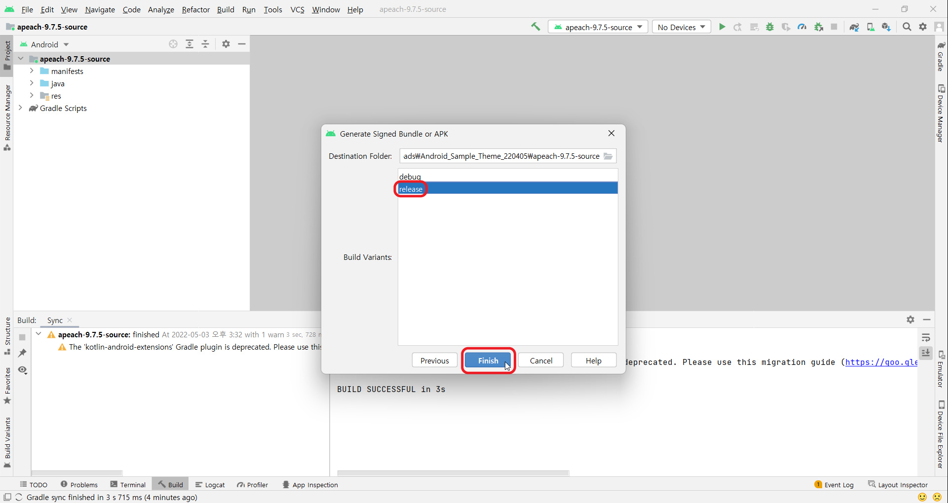Screen dimensions: 948x503
Task: Click the Finish button
Action: pyautogui.click(x=488, y=360)
